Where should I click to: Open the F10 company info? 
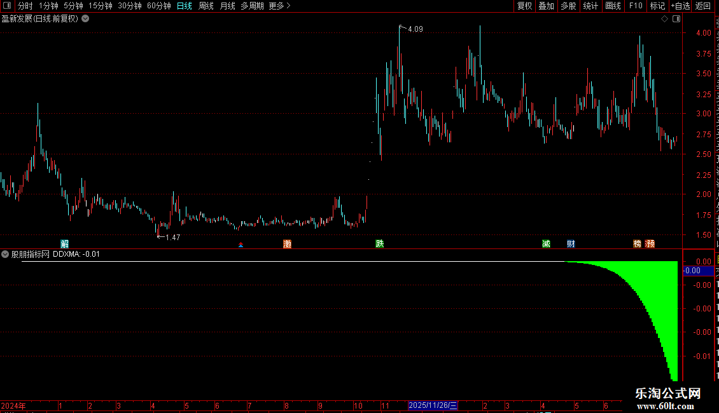(x=636, y=6)
